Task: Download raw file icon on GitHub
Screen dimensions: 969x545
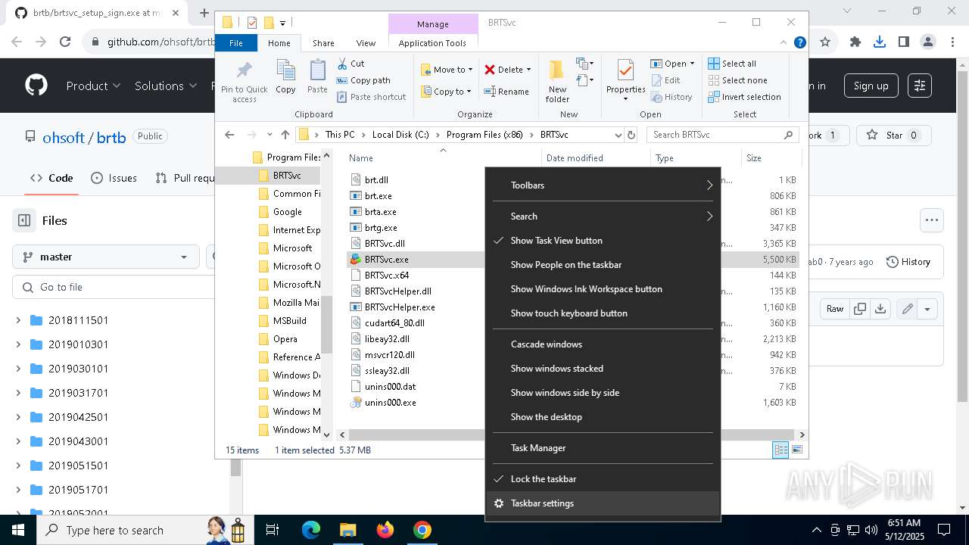Action: click(880, 308)
